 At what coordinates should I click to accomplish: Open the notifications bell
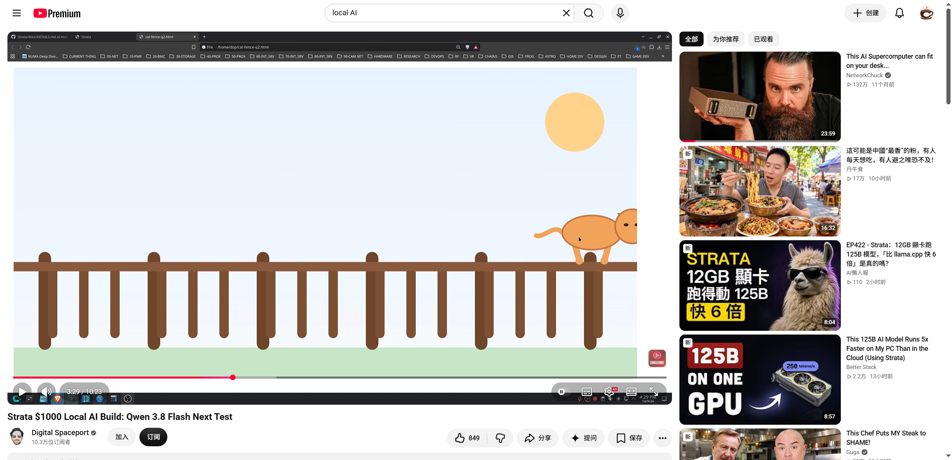click(x=899, y=13)
